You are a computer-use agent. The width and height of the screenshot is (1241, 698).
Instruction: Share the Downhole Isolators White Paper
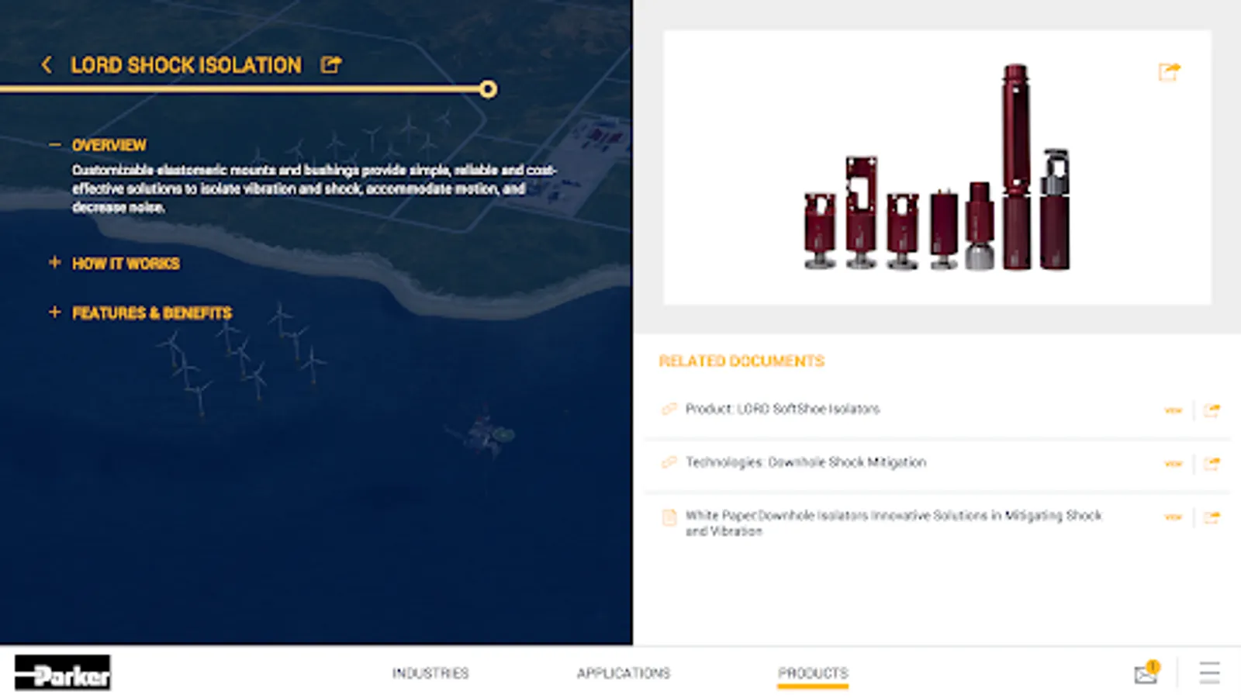[1212, 517]
